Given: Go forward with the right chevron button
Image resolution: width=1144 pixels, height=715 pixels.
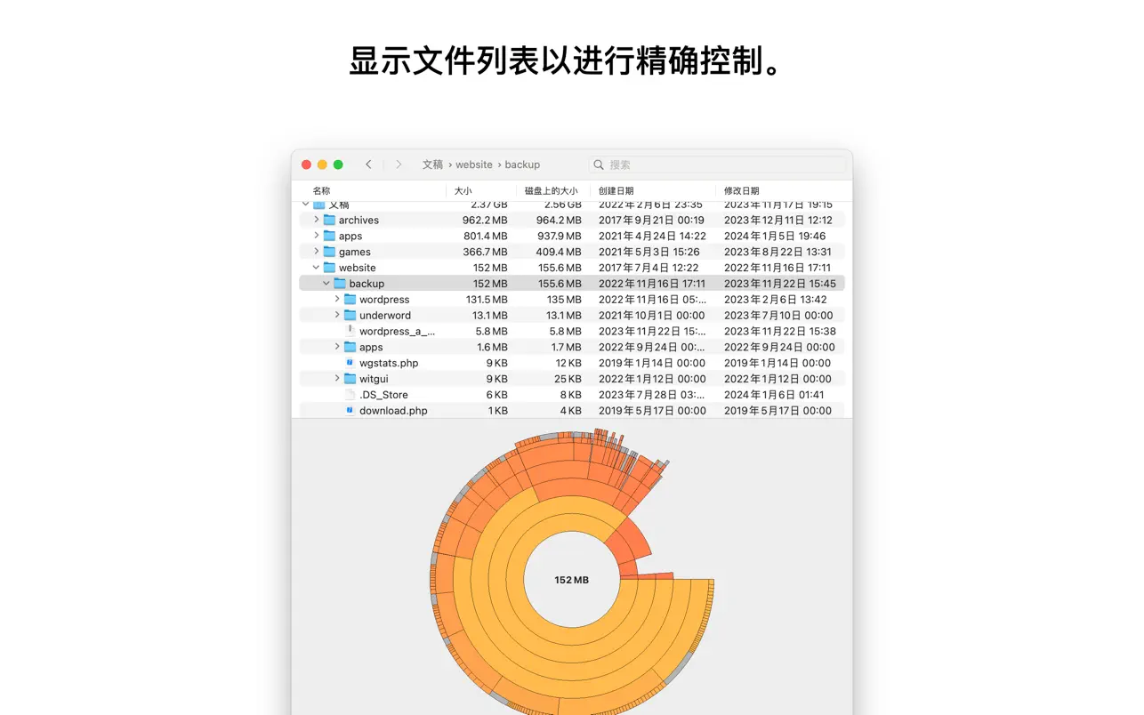Looking at the screenshot, I should coord(399,165).
